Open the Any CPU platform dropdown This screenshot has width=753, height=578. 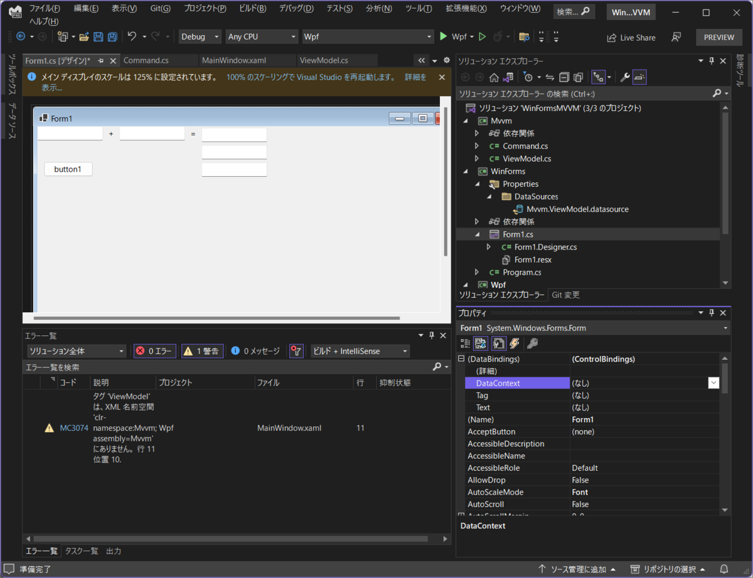[x=262, y=37]
